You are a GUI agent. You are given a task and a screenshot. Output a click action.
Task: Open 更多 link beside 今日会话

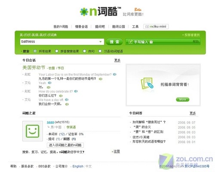pos(117,60)
